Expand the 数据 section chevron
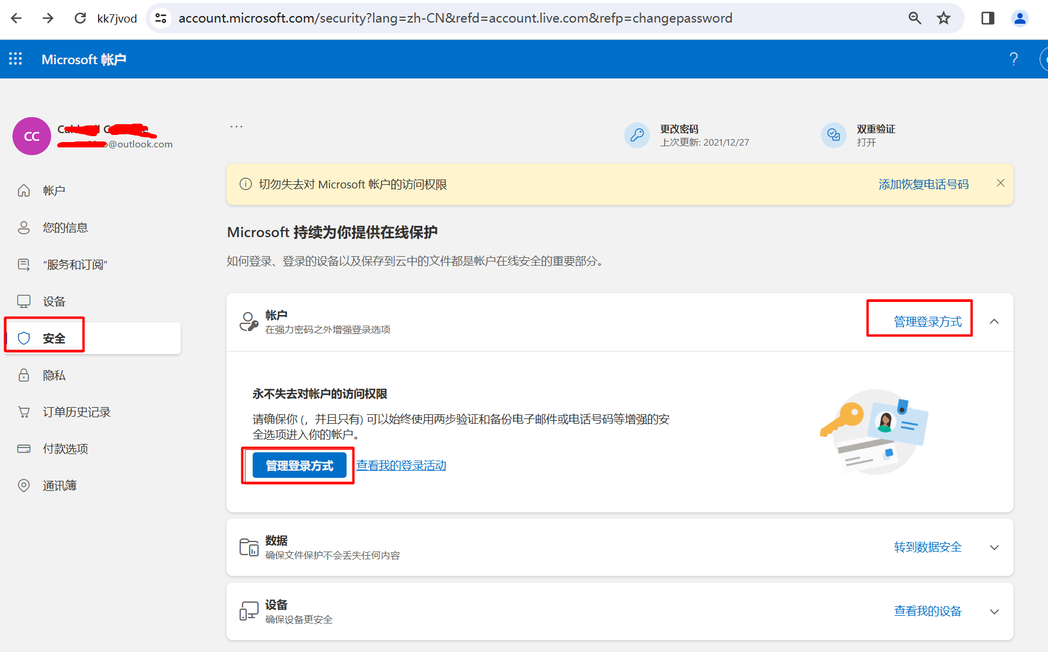 click(994, 547)
